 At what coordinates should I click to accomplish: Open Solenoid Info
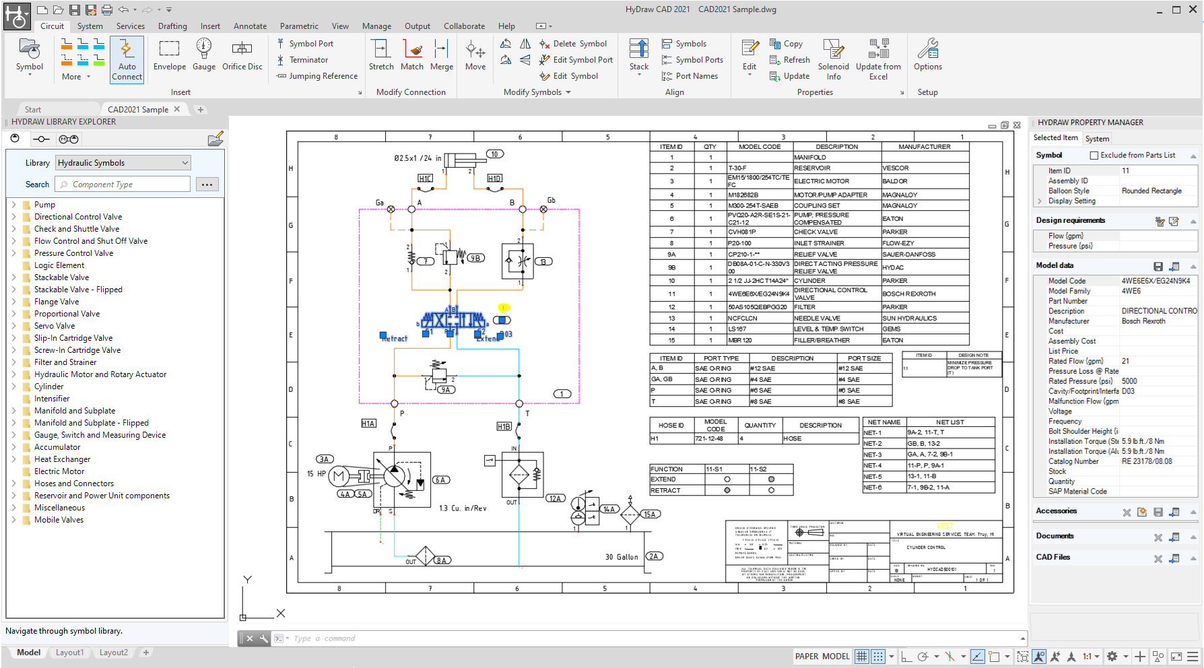(834, 59)
